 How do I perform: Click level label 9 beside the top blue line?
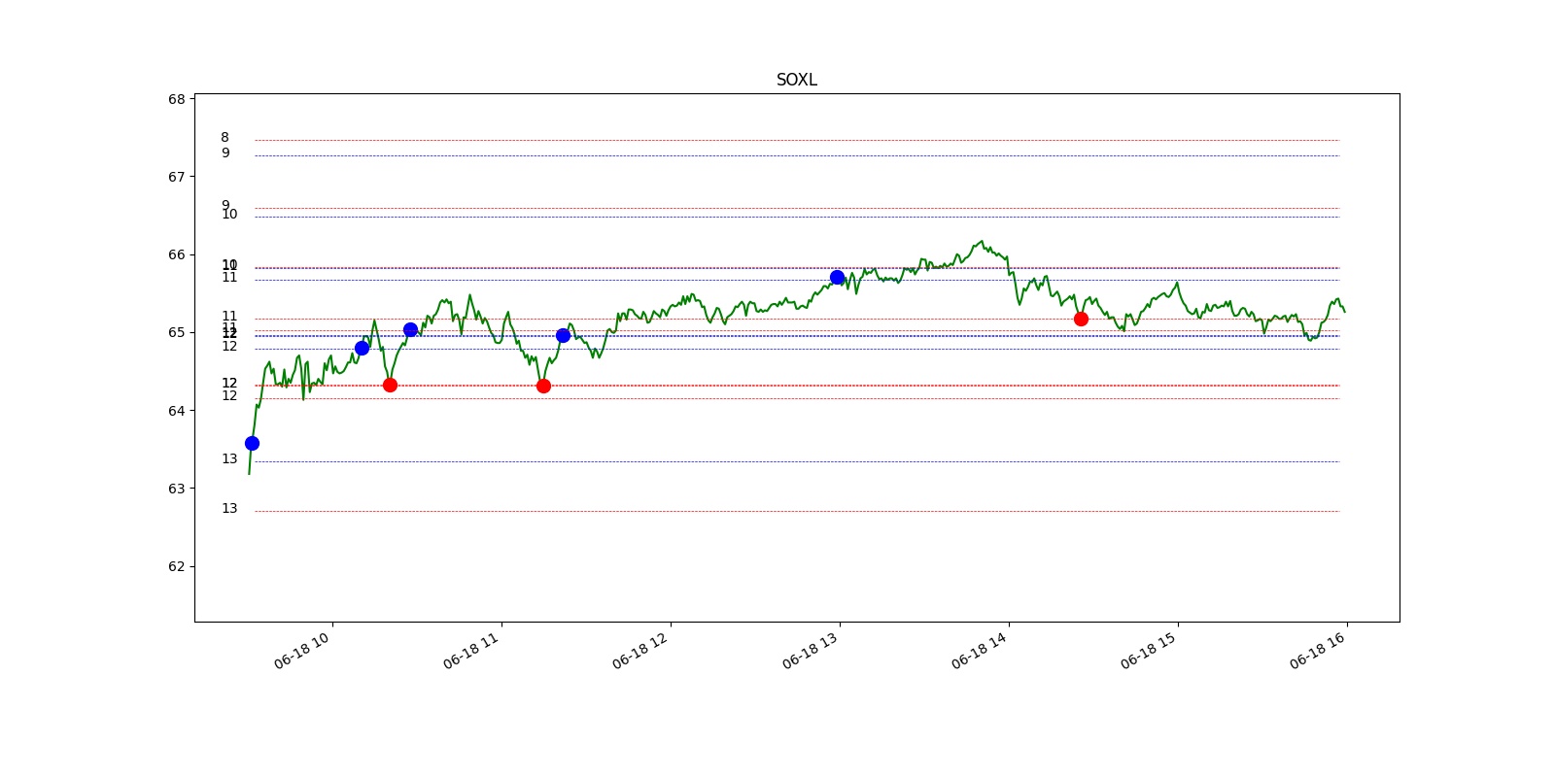(x=225, y=153)
